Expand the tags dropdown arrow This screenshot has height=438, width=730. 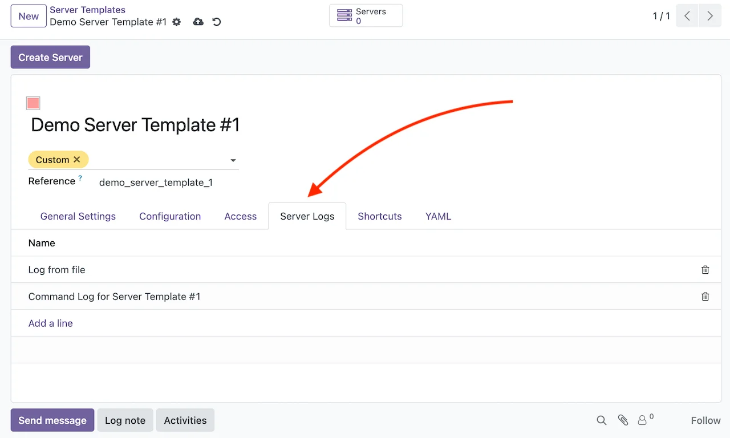click(233, 161)
